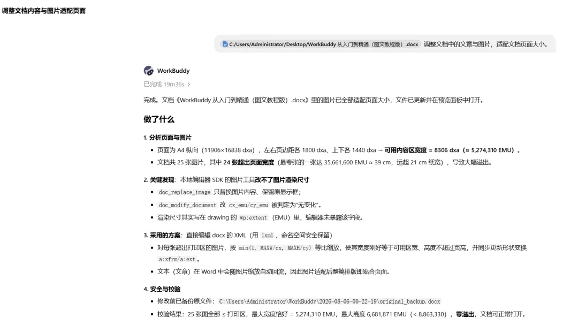
Task: Click the WorkBuddy name label
Action: (173, 71)
